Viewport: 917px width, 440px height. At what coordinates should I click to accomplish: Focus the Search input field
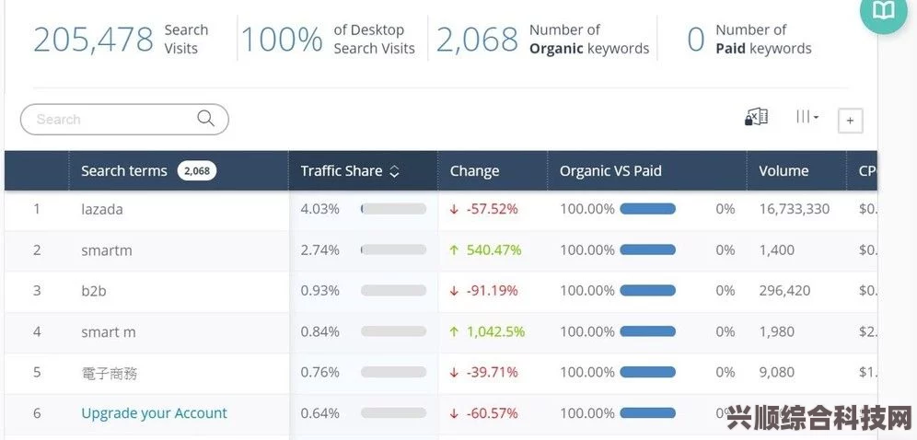tap(124, 119)
